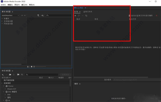Click the red stop queue button

click(156, 16)
